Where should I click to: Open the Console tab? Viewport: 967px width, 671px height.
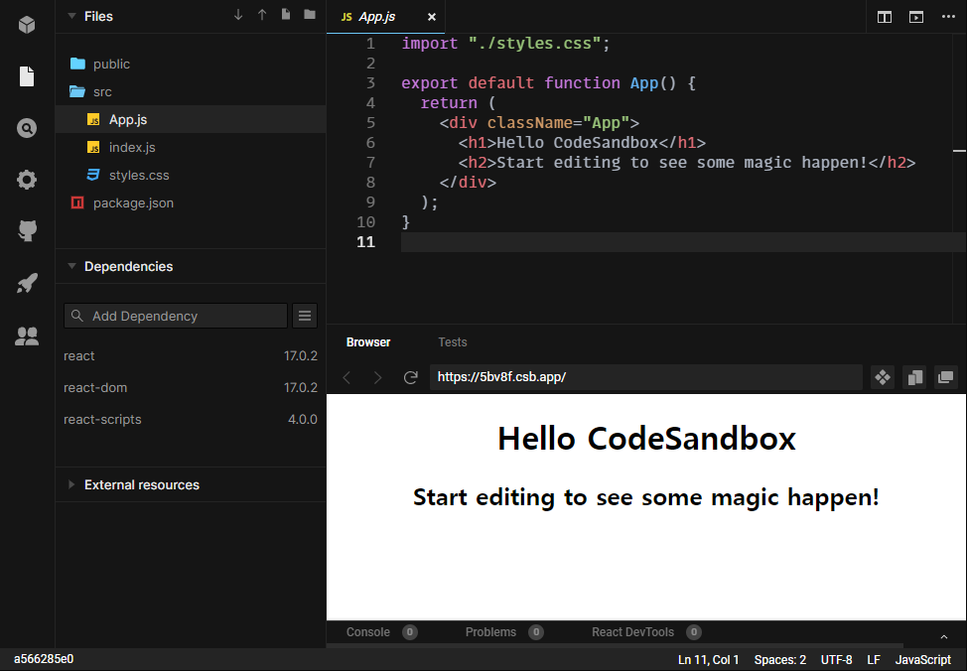[381, 632]
